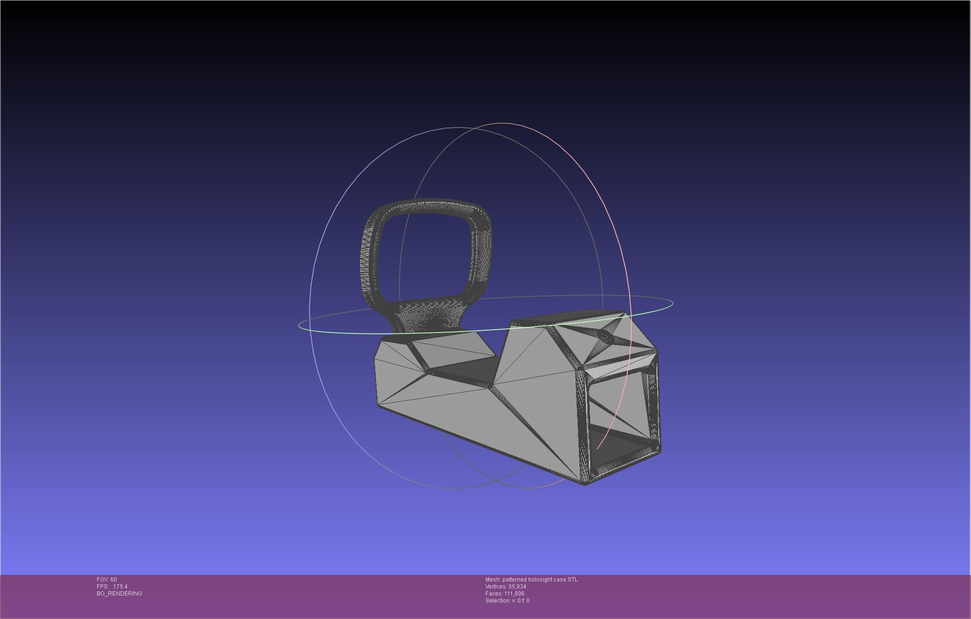The image size is (971, 619).
Task: Click the Vertices: 55,934 label
Action: pos(506,587)
